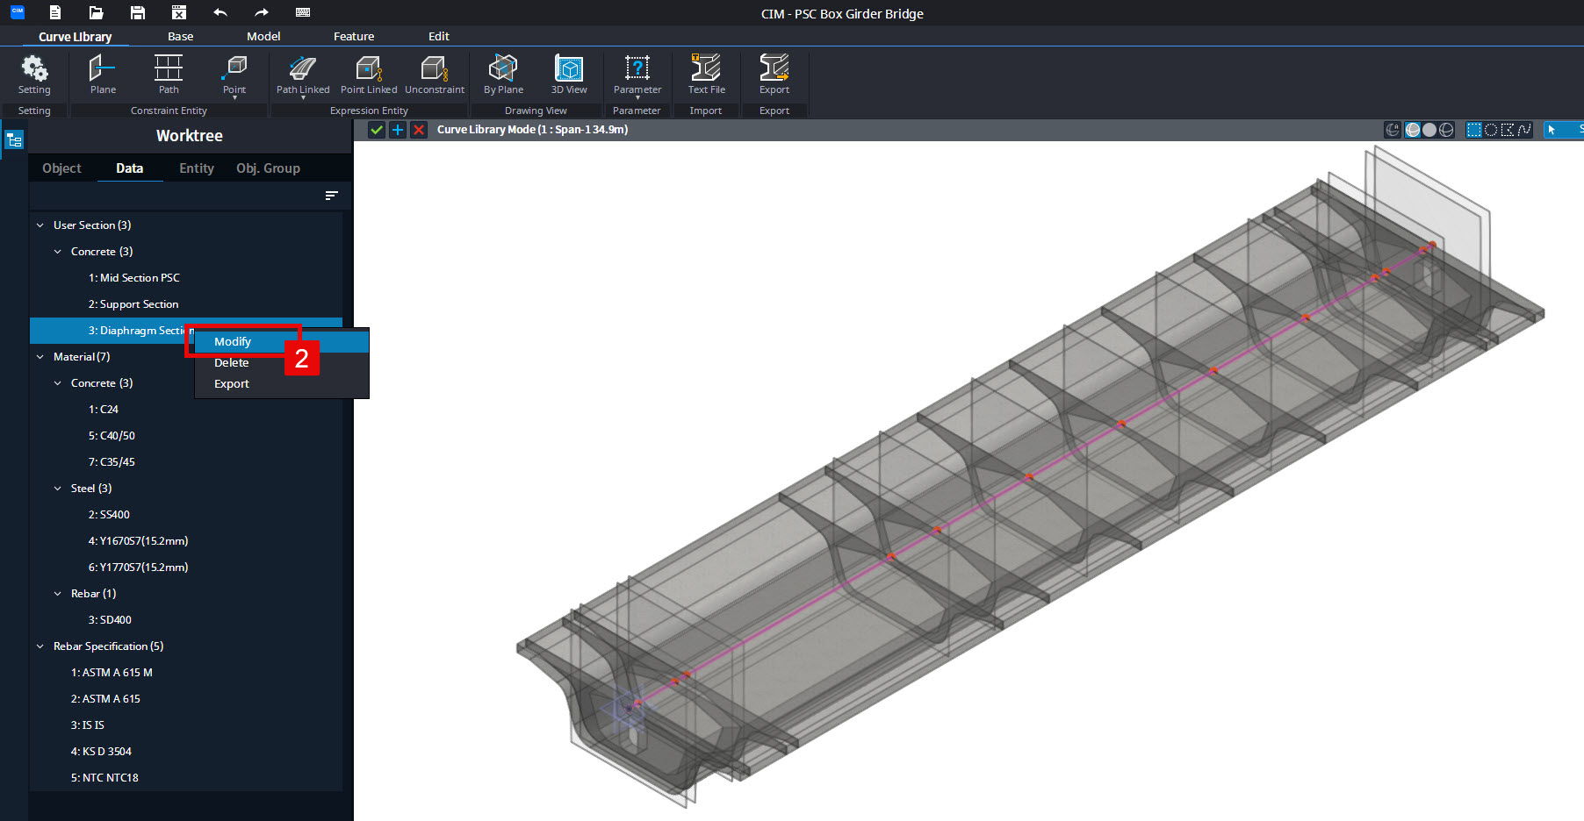Cancel Curve Library mode with red X
The width and height of the screenshot is (1584, 821).
pyautogui.click(x=419, y=130)
